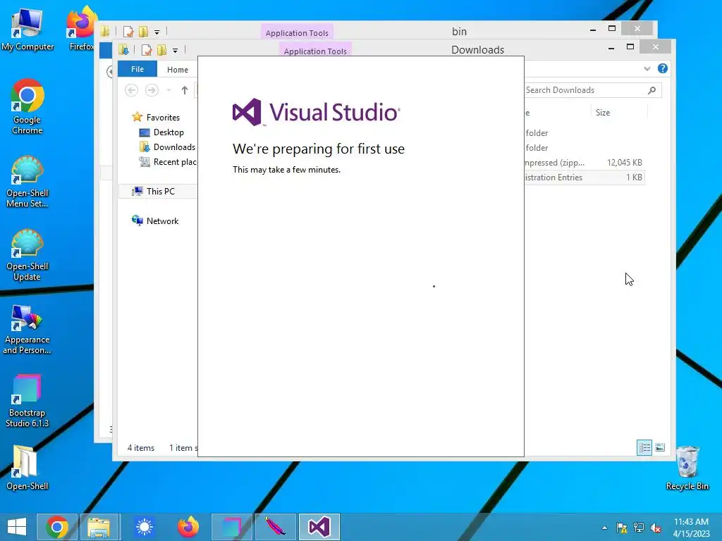
Task: Click New folder icon in Downloads title bar
Action: point(161,50)
